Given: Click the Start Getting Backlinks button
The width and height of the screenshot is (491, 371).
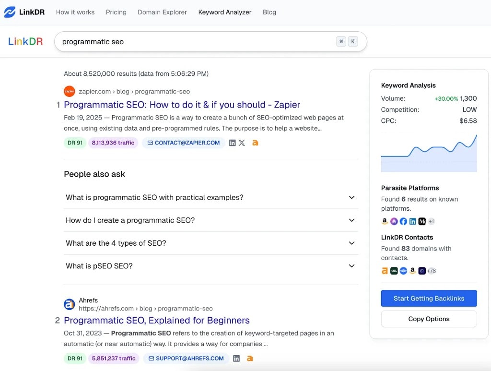Looking at the screenshot, I should coord(428,298).
